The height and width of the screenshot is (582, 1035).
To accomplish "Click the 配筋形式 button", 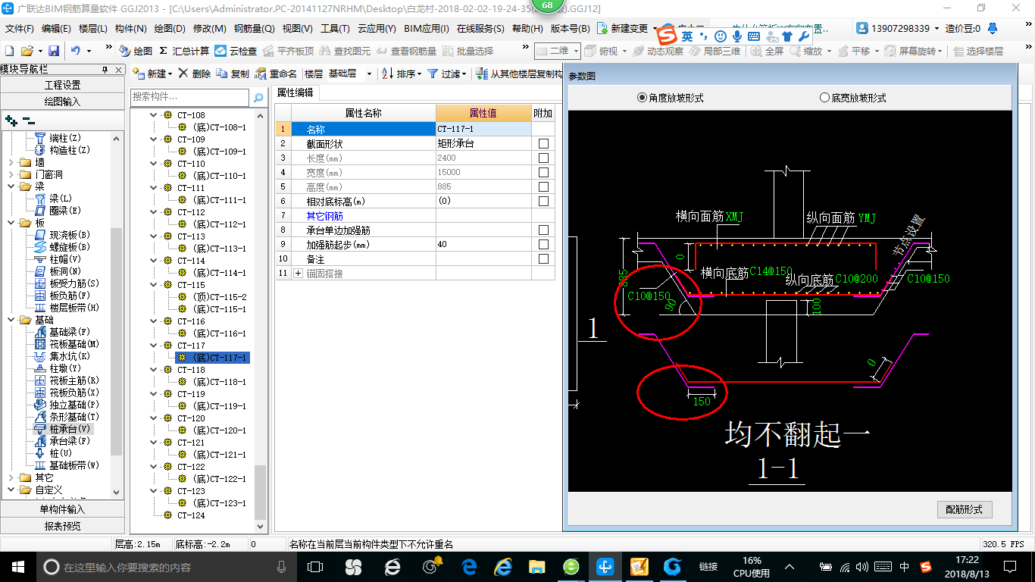I will pyautogui.click(x=964, y=509).
